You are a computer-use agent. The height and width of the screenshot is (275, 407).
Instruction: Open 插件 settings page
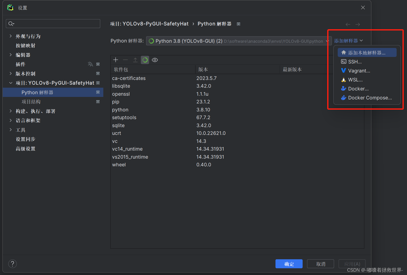(x=21, y=64)
